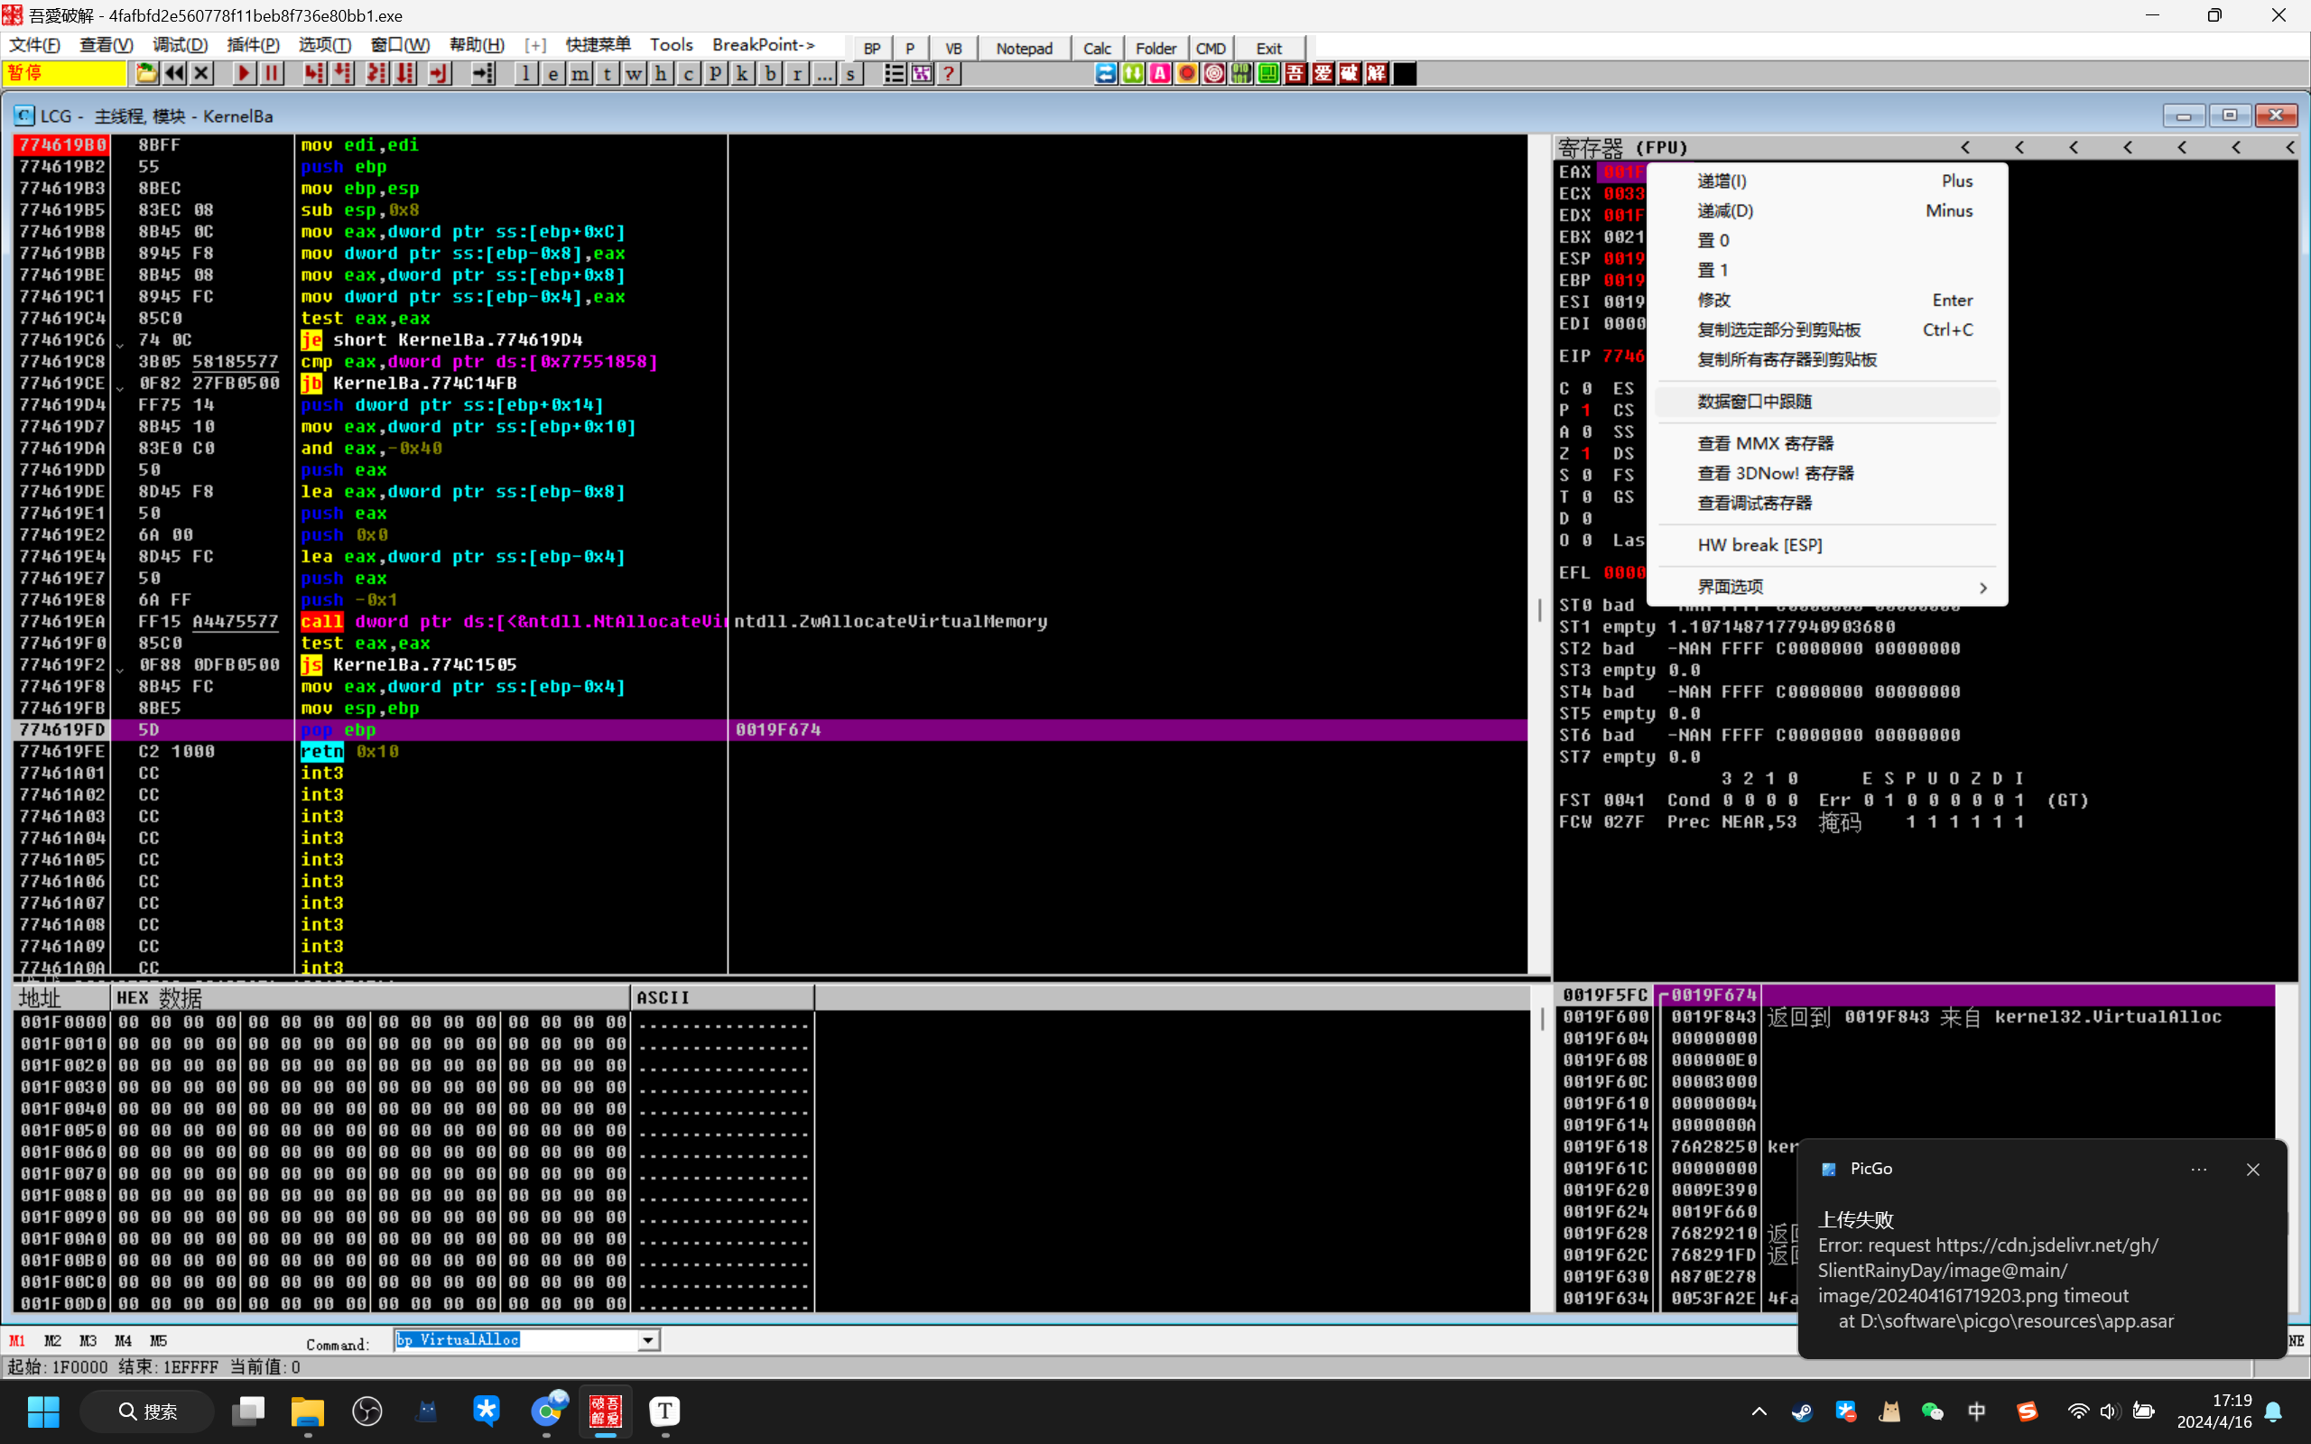This screenshot has height=1444, width=2311.
Task: Click the Step into toolbar icon
Action: pyautogui.click(x=314, y=73)
